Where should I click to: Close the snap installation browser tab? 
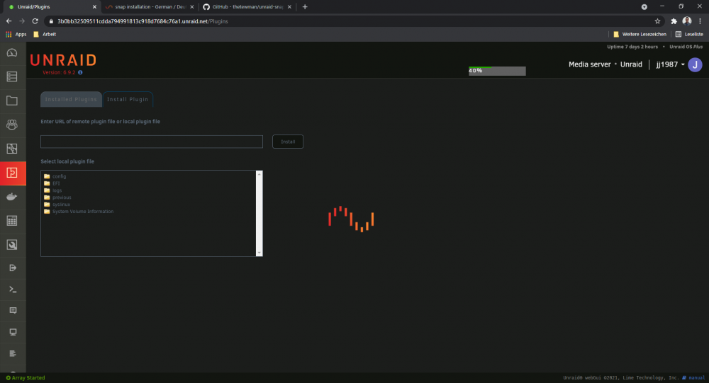(x=191, y=7)
